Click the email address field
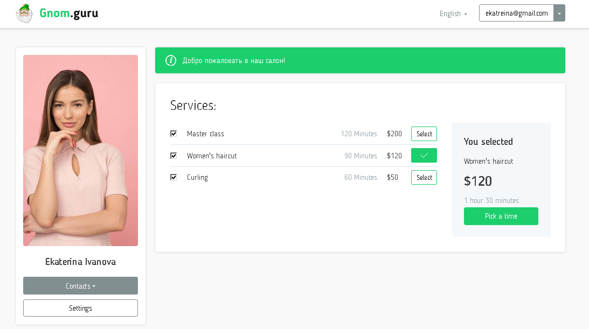 click(516, 13)
